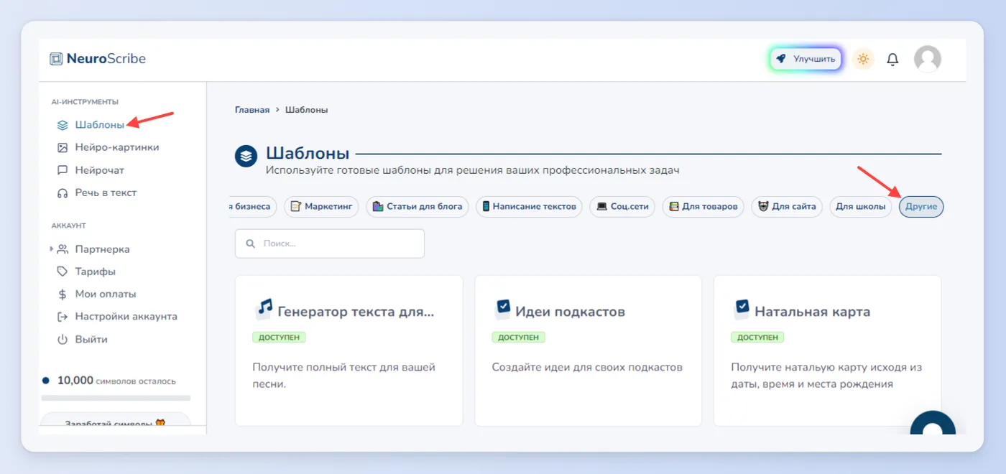Open Нейро-картинки image icon in sidebar

click(x=63, y=147)
